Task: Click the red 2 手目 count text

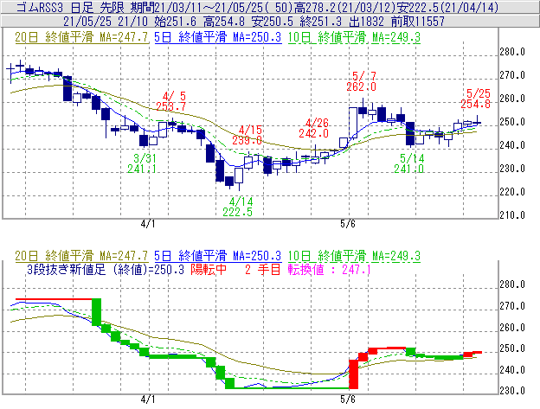Action: (263, 269)
